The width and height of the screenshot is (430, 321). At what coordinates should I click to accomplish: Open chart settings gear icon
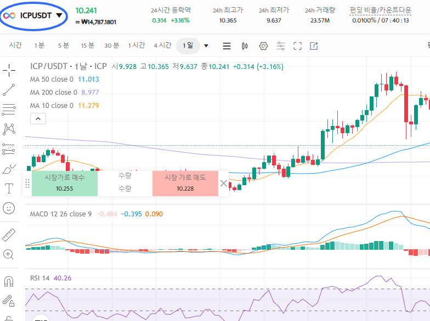point(263,46)
